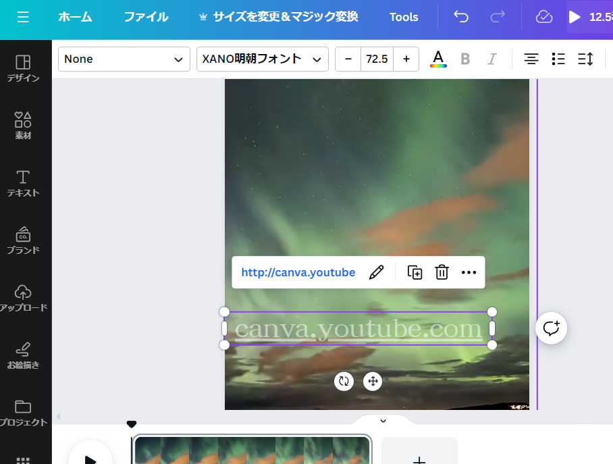Go to ホーム (Home)
This screenshot has height=464, width=613.
75,17
